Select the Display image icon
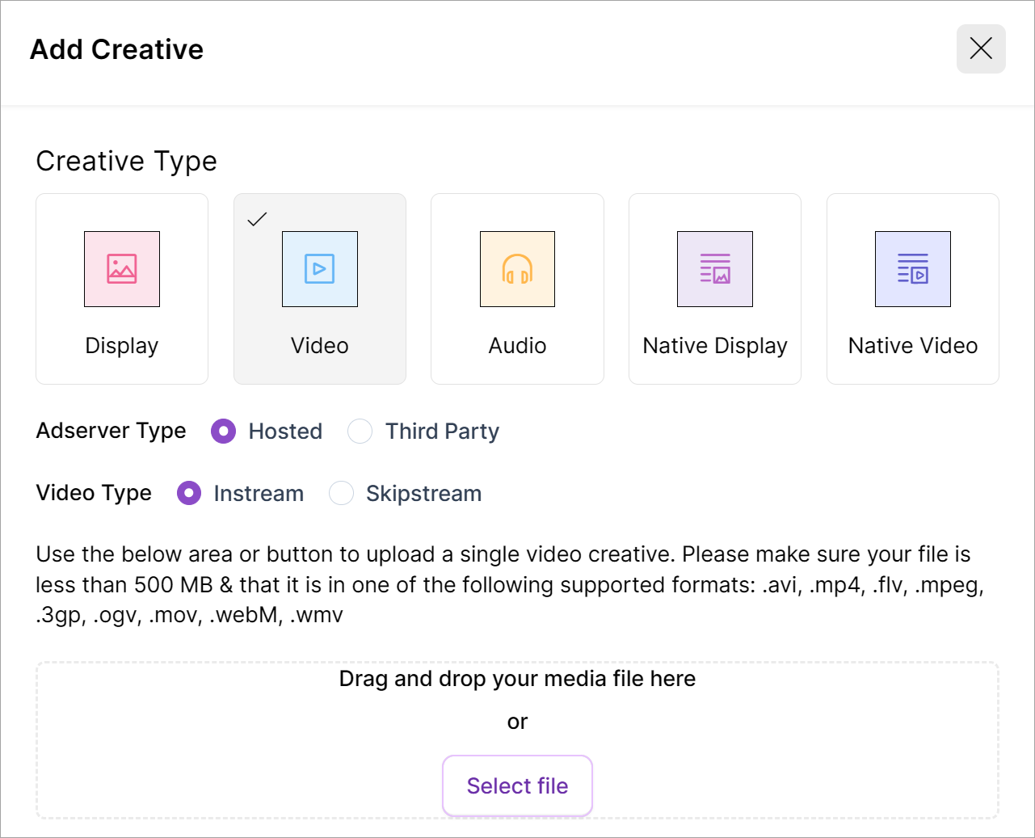The height and width of the screenshot is (838, 1035). tap(122, 269)
